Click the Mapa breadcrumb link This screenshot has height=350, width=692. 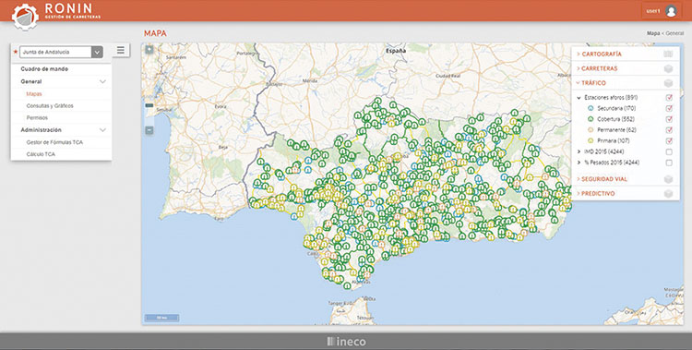pos(653,33)
